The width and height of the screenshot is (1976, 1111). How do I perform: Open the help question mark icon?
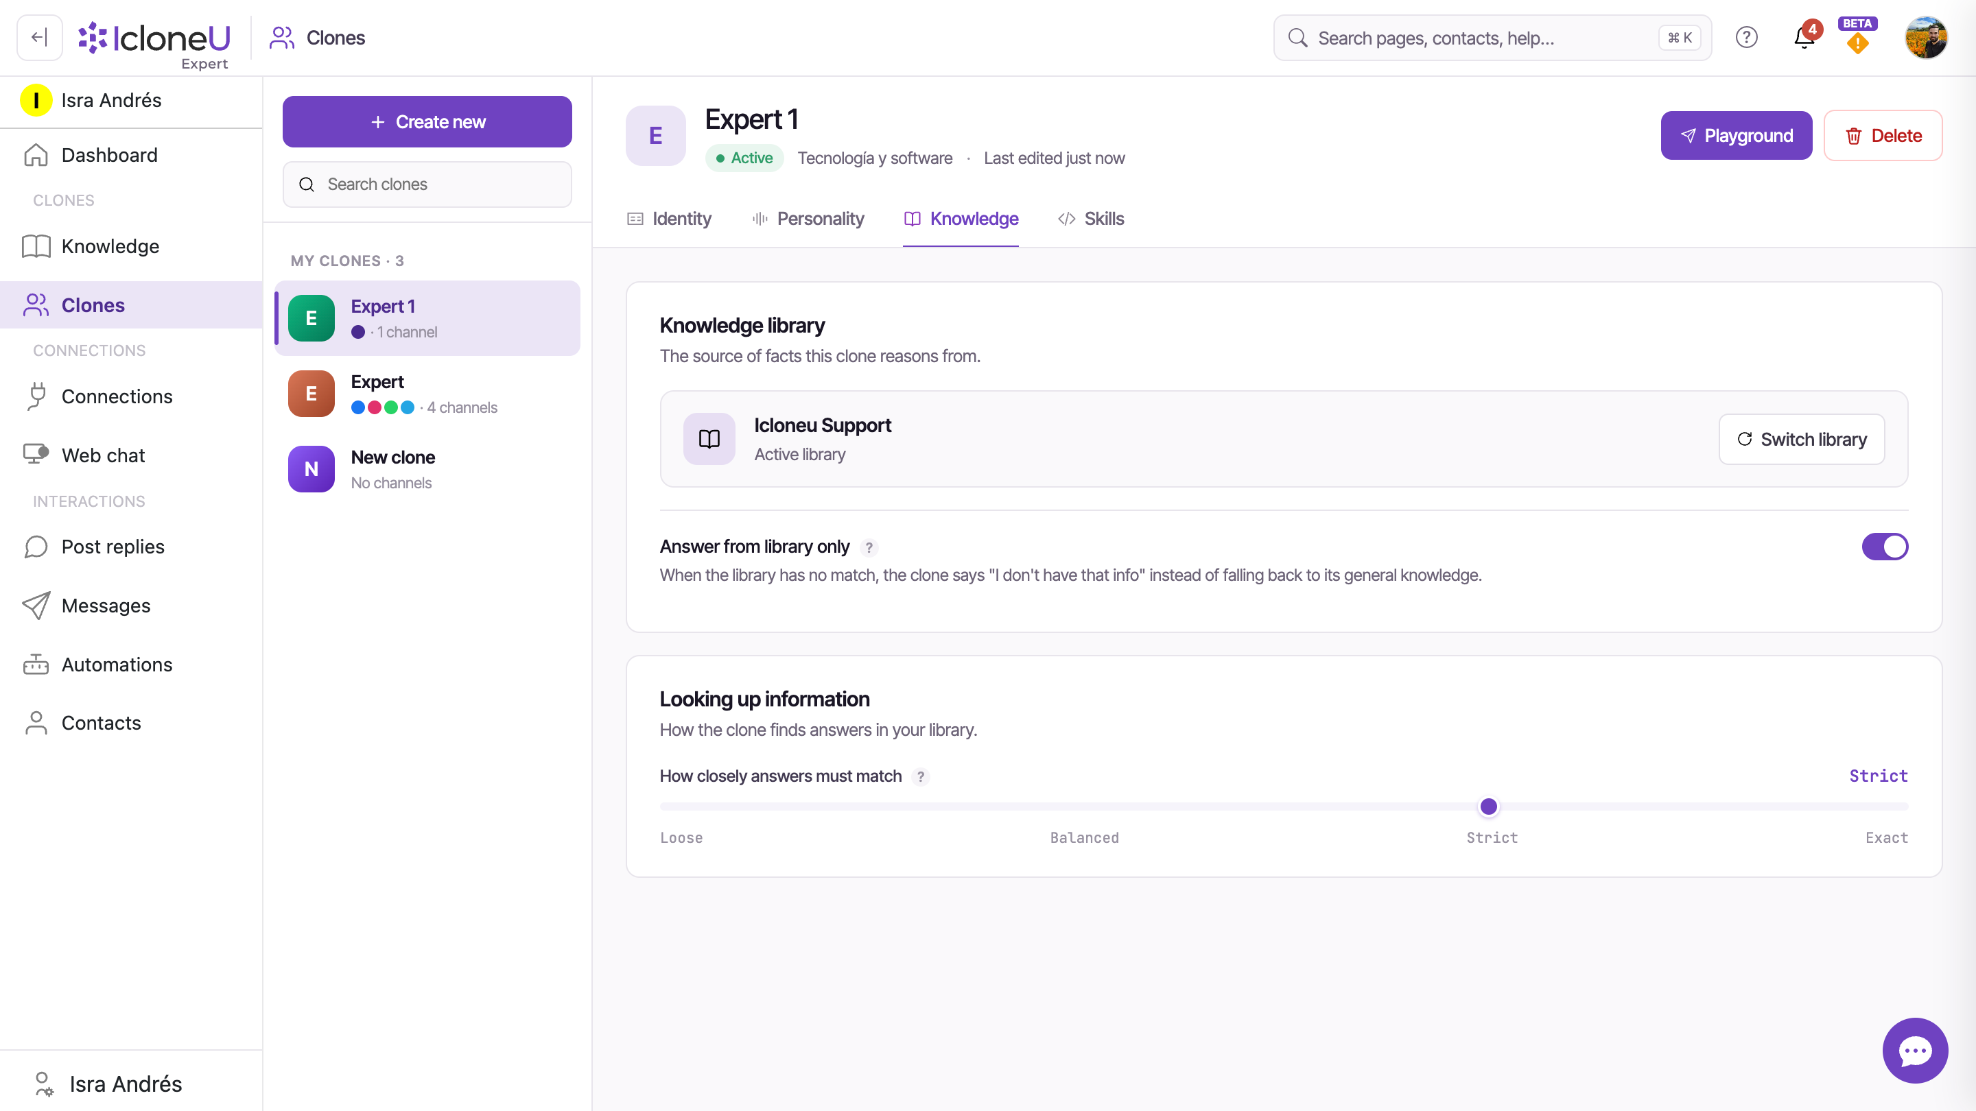click(x=1747, y=38)
